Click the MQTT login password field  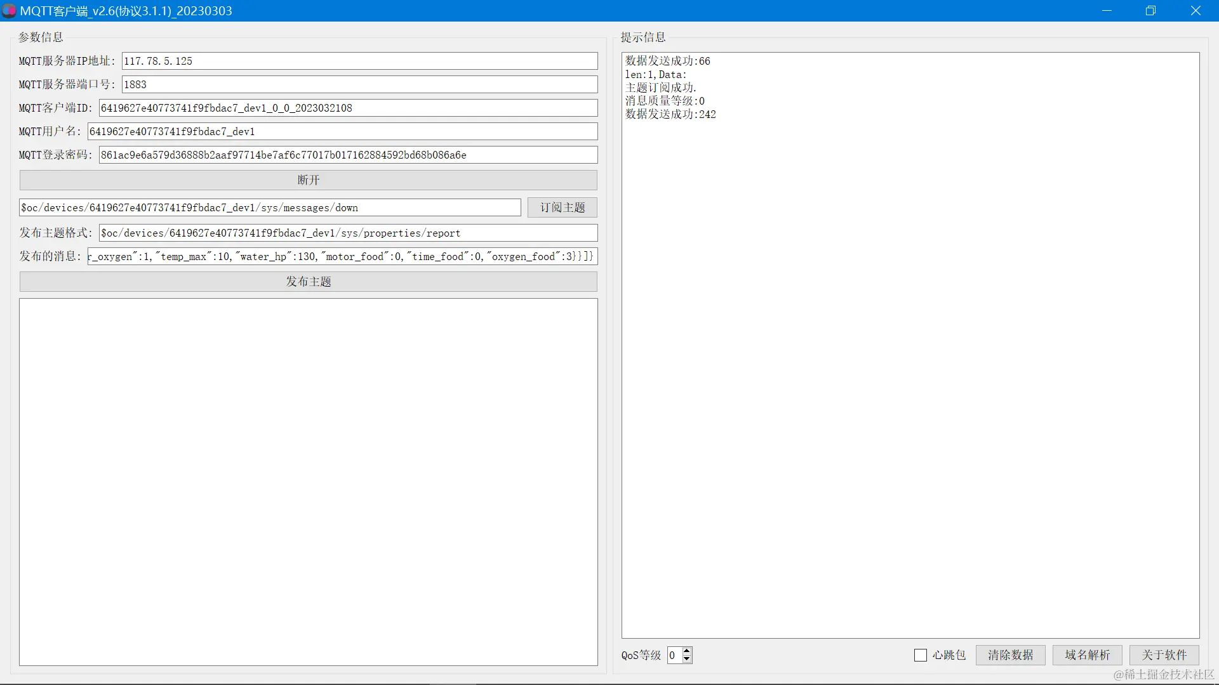[348, 155]
